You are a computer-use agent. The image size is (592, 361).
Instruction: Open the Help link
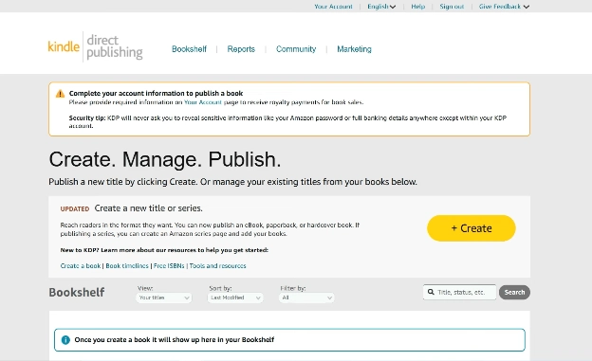[418, 7]
